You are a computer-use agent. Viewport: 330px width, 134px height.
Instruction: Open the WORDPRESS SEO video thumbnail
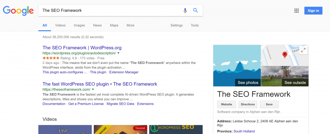176,130
